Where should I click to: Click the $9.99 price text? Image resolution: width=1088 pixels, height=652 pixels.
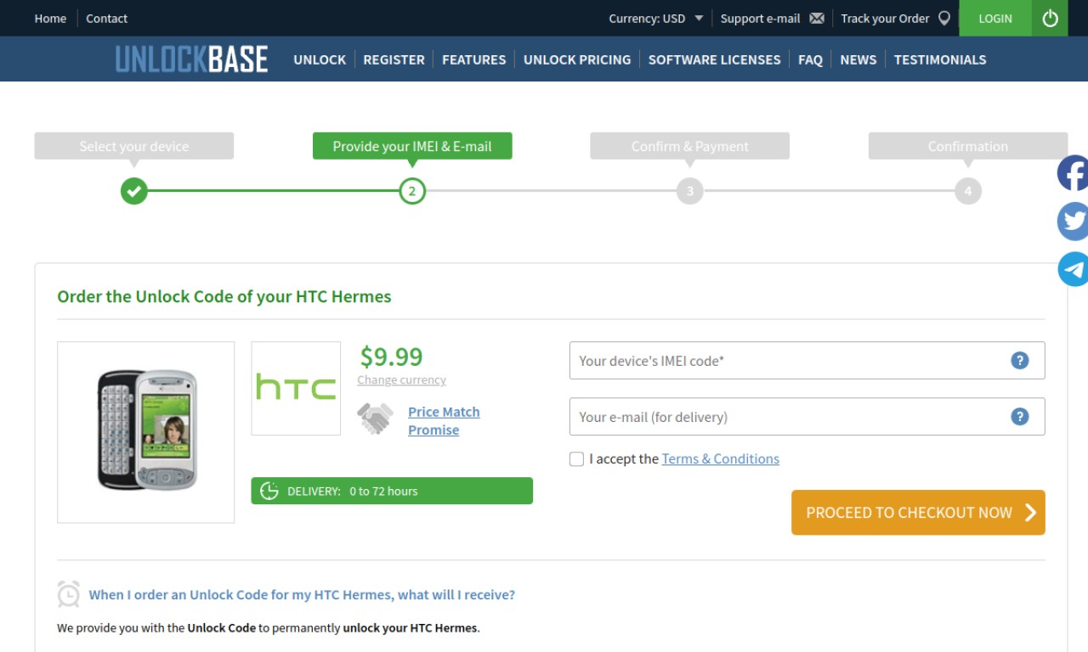391,356
